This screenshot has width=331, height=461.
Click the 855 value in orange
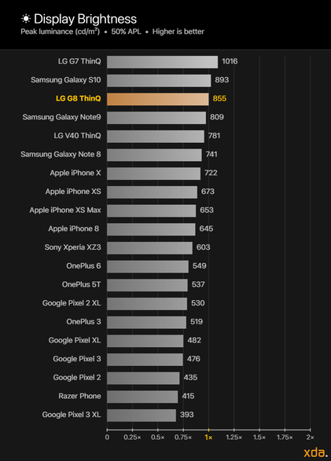click(219, 98)
